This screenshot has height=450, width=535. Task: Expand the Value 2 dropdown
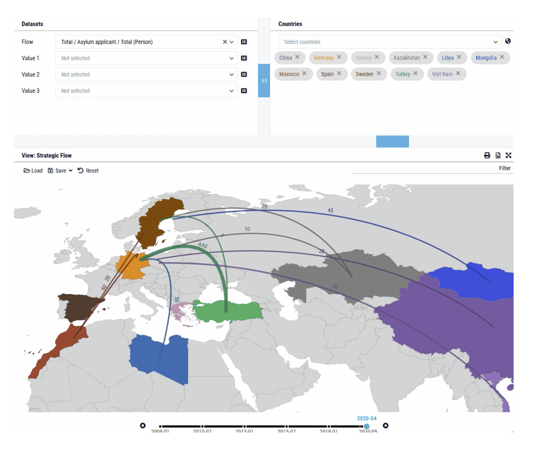pos(231,75)
